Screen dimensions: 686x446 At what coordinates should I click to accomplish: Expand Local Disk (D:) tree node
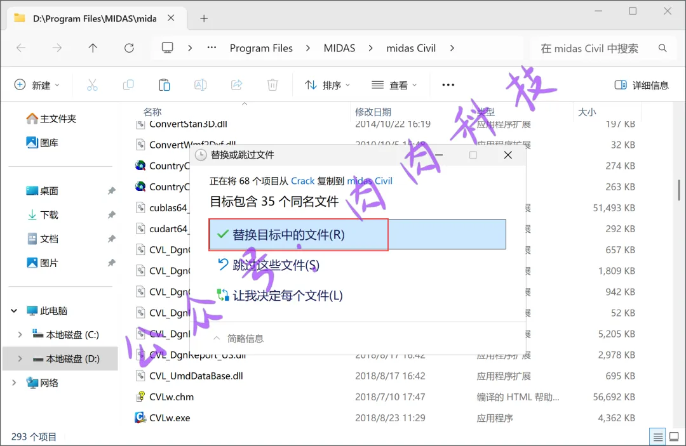tap(20, 358)
